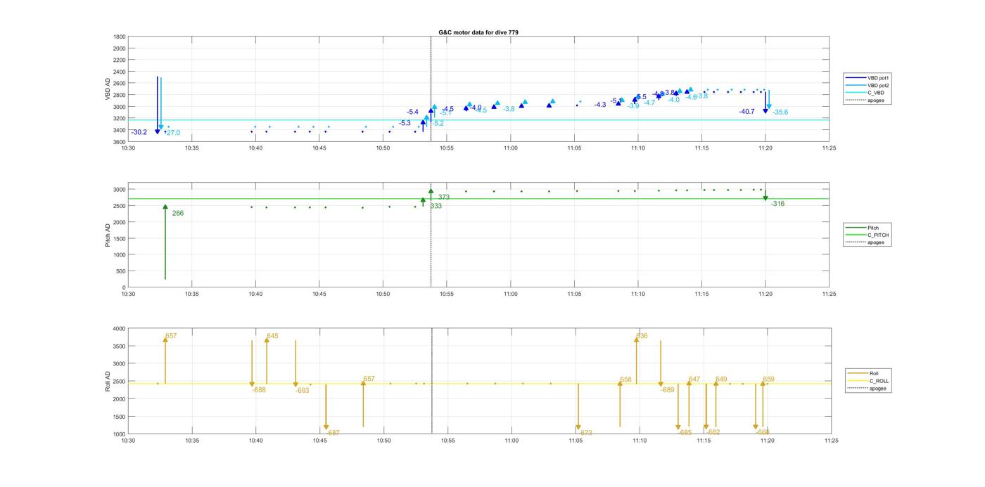Click the "-687" roll data label
The width and height of the screenshot is (985, 487).
click(x=333, y=433)
